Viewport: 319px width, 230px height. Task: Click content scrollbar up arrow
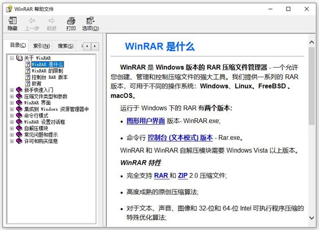[312, 42]
